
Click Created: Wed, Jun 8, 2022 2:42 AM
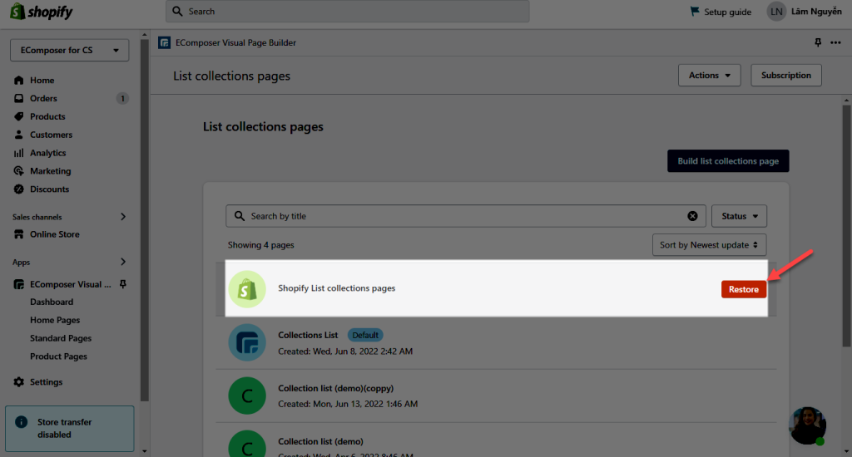(345, 351)
